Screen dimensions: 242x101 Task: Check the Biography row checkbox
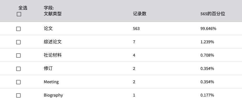(x=18, y=95)
